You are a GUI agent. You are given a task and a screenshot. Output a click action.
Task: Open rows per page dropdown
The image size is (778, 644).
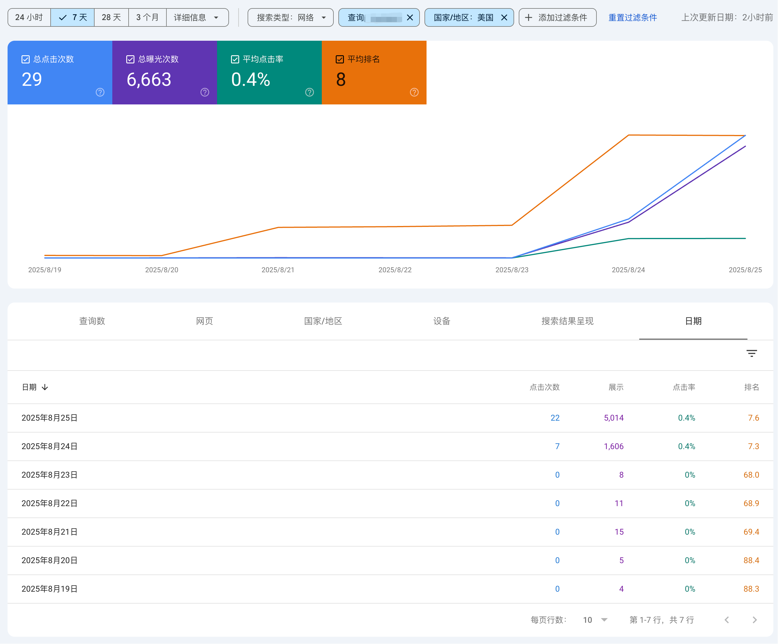click(x=595, y=620)
